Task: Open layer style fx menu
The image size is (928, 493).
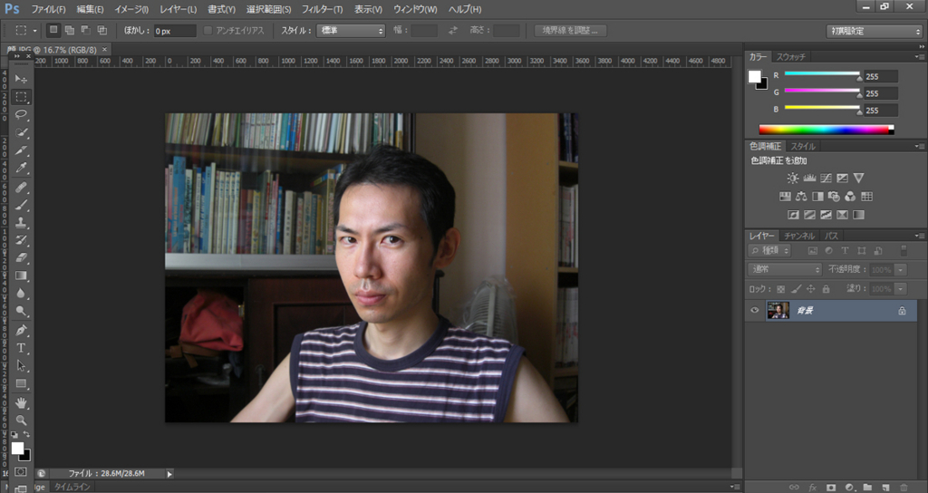Action: (813, 488)
